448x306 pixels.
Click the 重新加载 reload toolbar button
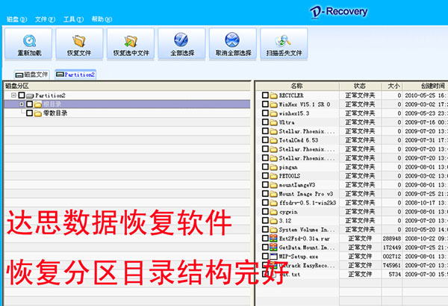pyautogui.click(x=28, y=44)
